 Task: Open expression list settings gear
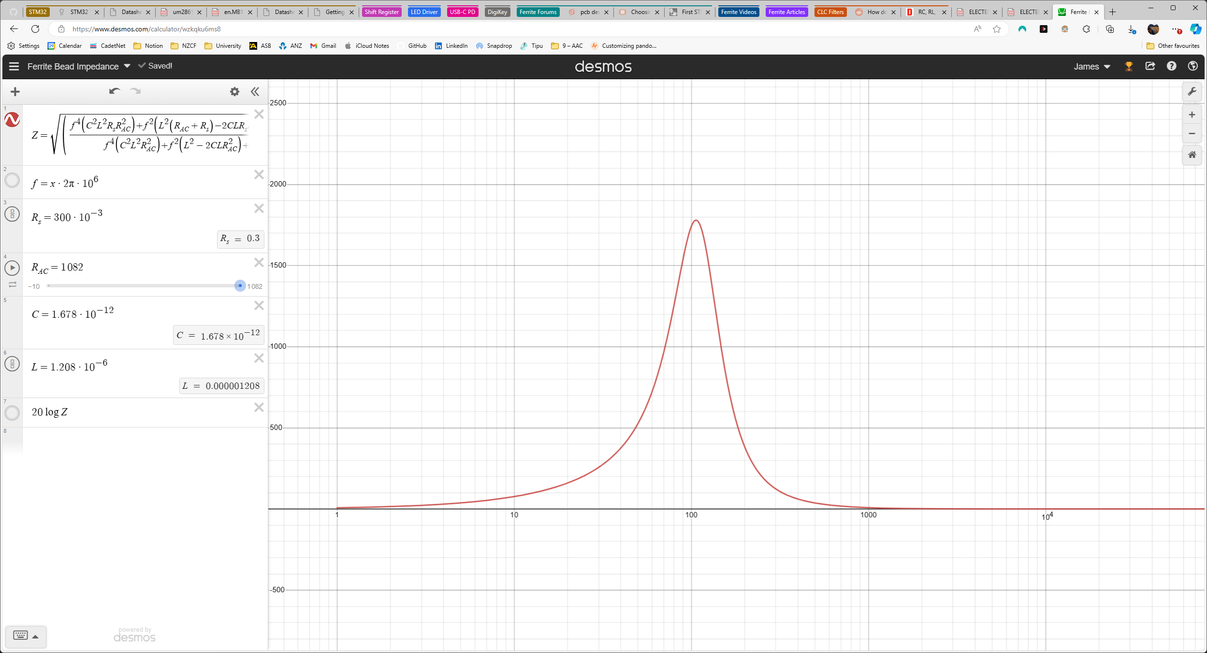tap(234, 92)
